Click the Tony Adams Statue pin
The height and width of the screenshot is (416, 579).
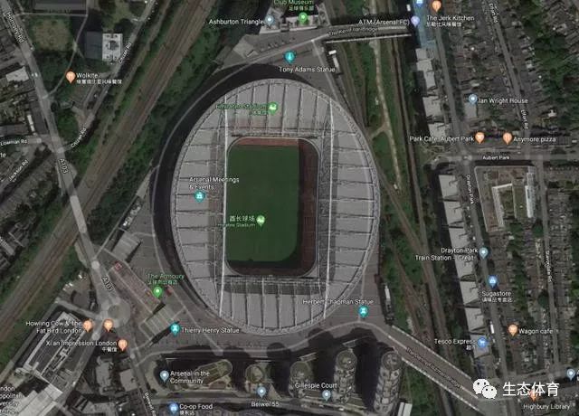click(289, 57)
